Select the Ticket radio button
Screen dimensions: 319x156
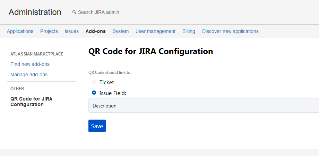click(x=94, y=82)
